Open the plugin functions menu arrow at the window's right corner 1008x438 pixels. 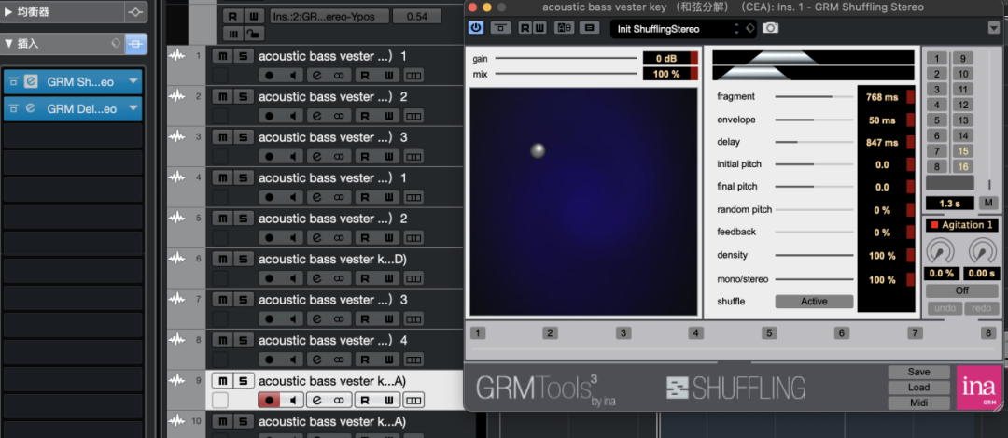[994, 28]
